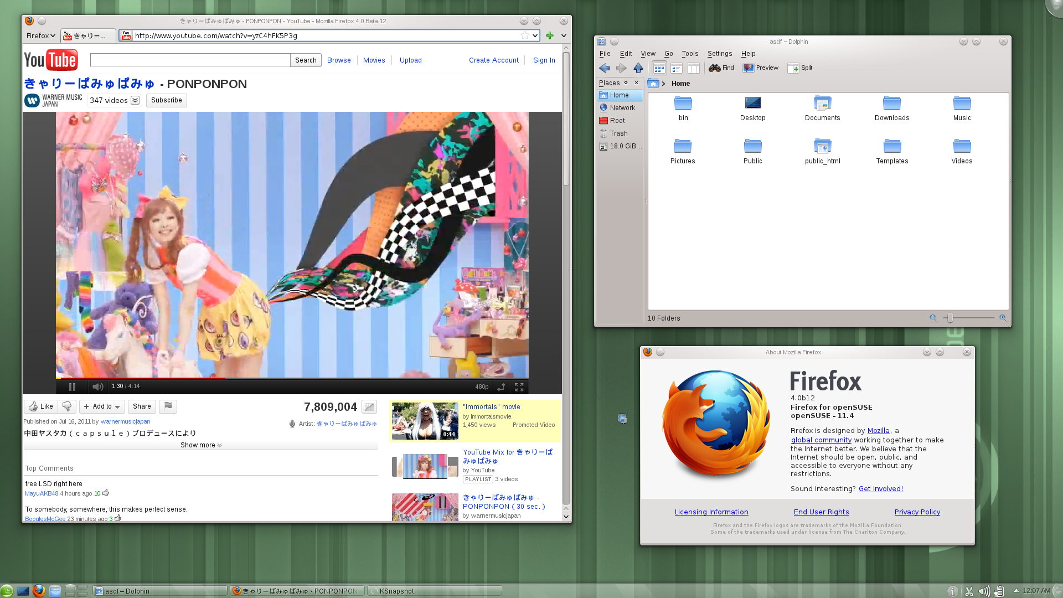Image resolution: width=1063 pixels, height=598 pixels.
Task: Open the Movies link on YouTube
Action: pyautogui.click(x=374, y=60)
